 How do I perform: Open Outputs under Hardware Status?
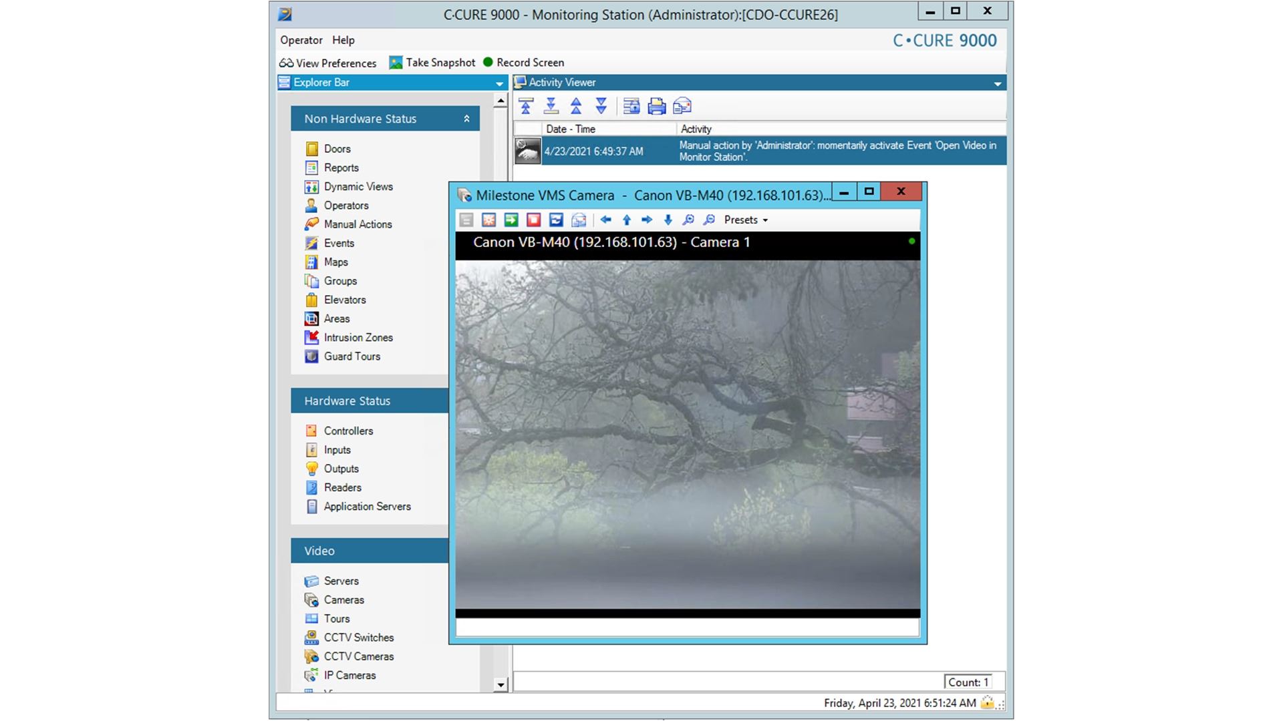332,469
